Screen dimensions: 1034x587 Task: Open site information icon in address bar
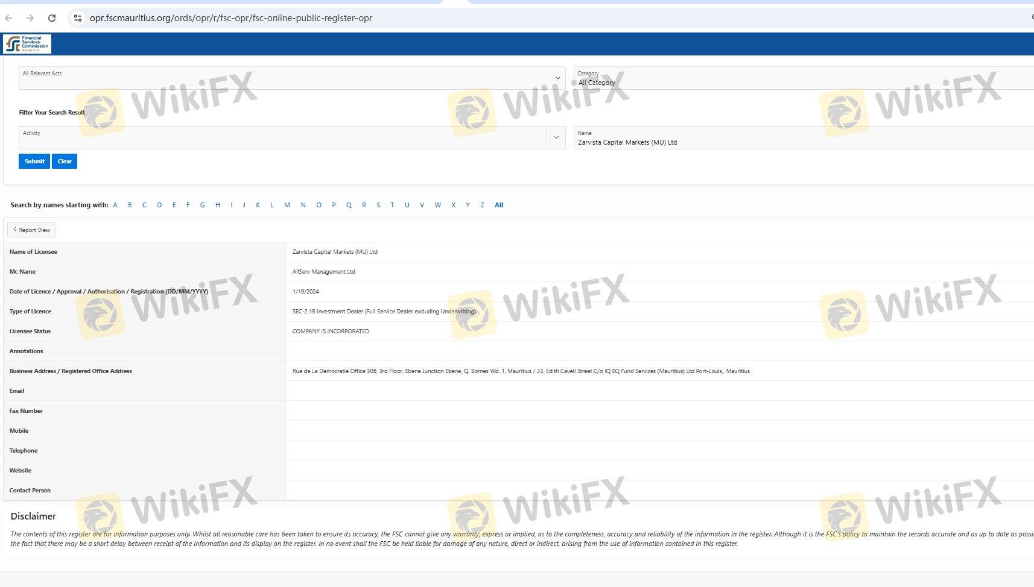click(78, 18)
